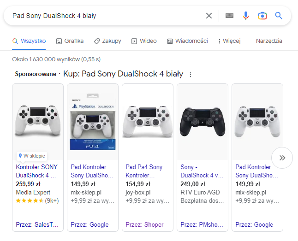This screenshot has height=241, width=298.
Task: Open Kontroler SONY DualShock 4 link
Action: [37, 171]
